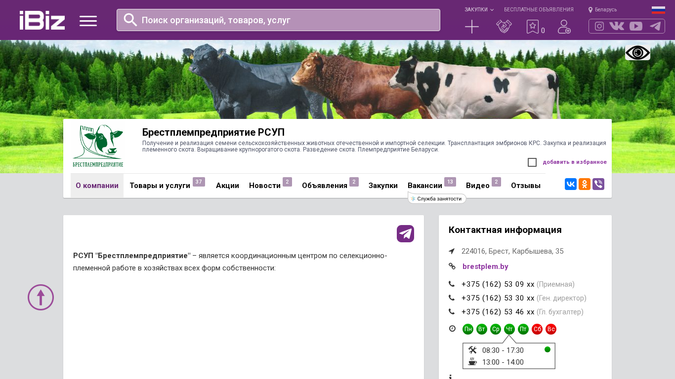The width and height of the screenshot is (675, 379).
Task: Open iBiz VK page in header
Action: (x=617, y=26)
